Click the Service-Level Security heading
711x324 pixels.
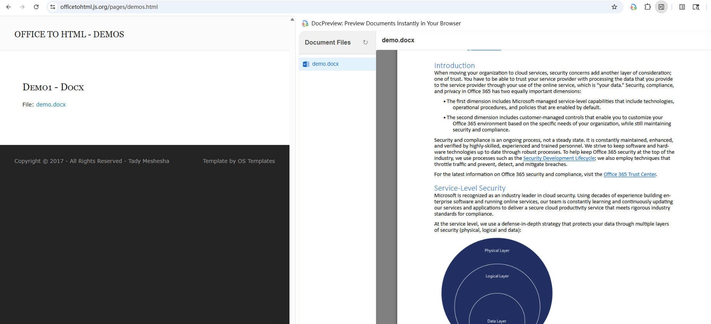point(470,188)
